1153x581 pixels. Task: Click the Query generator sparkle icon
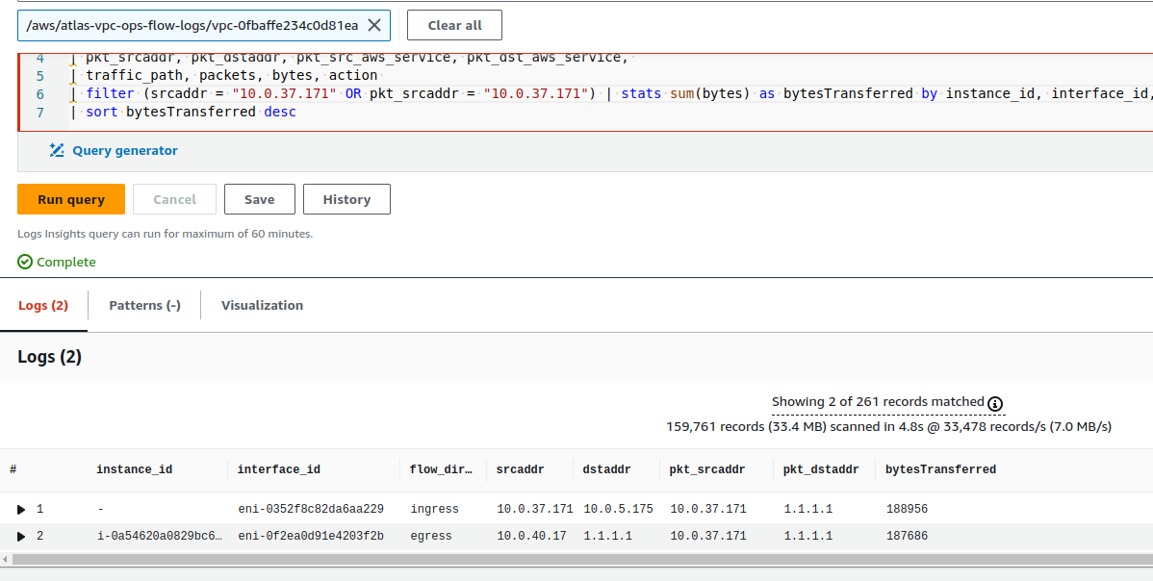tap(57, 151)
